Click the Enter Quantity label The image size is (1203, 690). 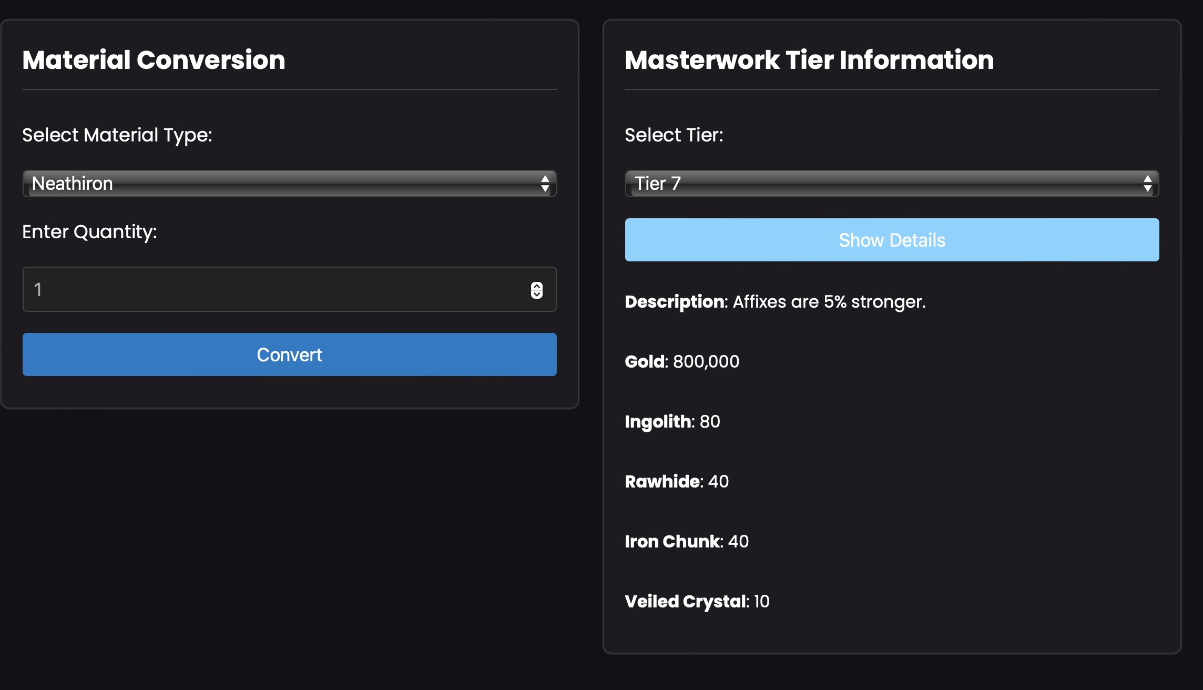(90, 232)
